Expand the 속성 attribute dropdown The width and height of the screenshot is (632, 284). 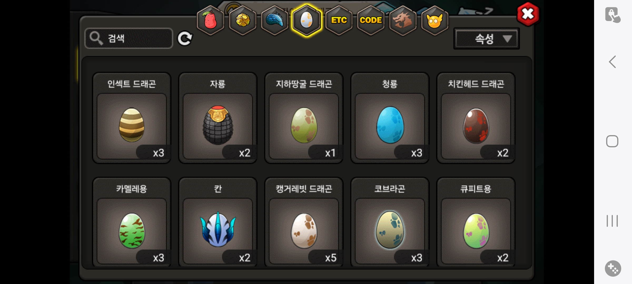pos(486,39)
